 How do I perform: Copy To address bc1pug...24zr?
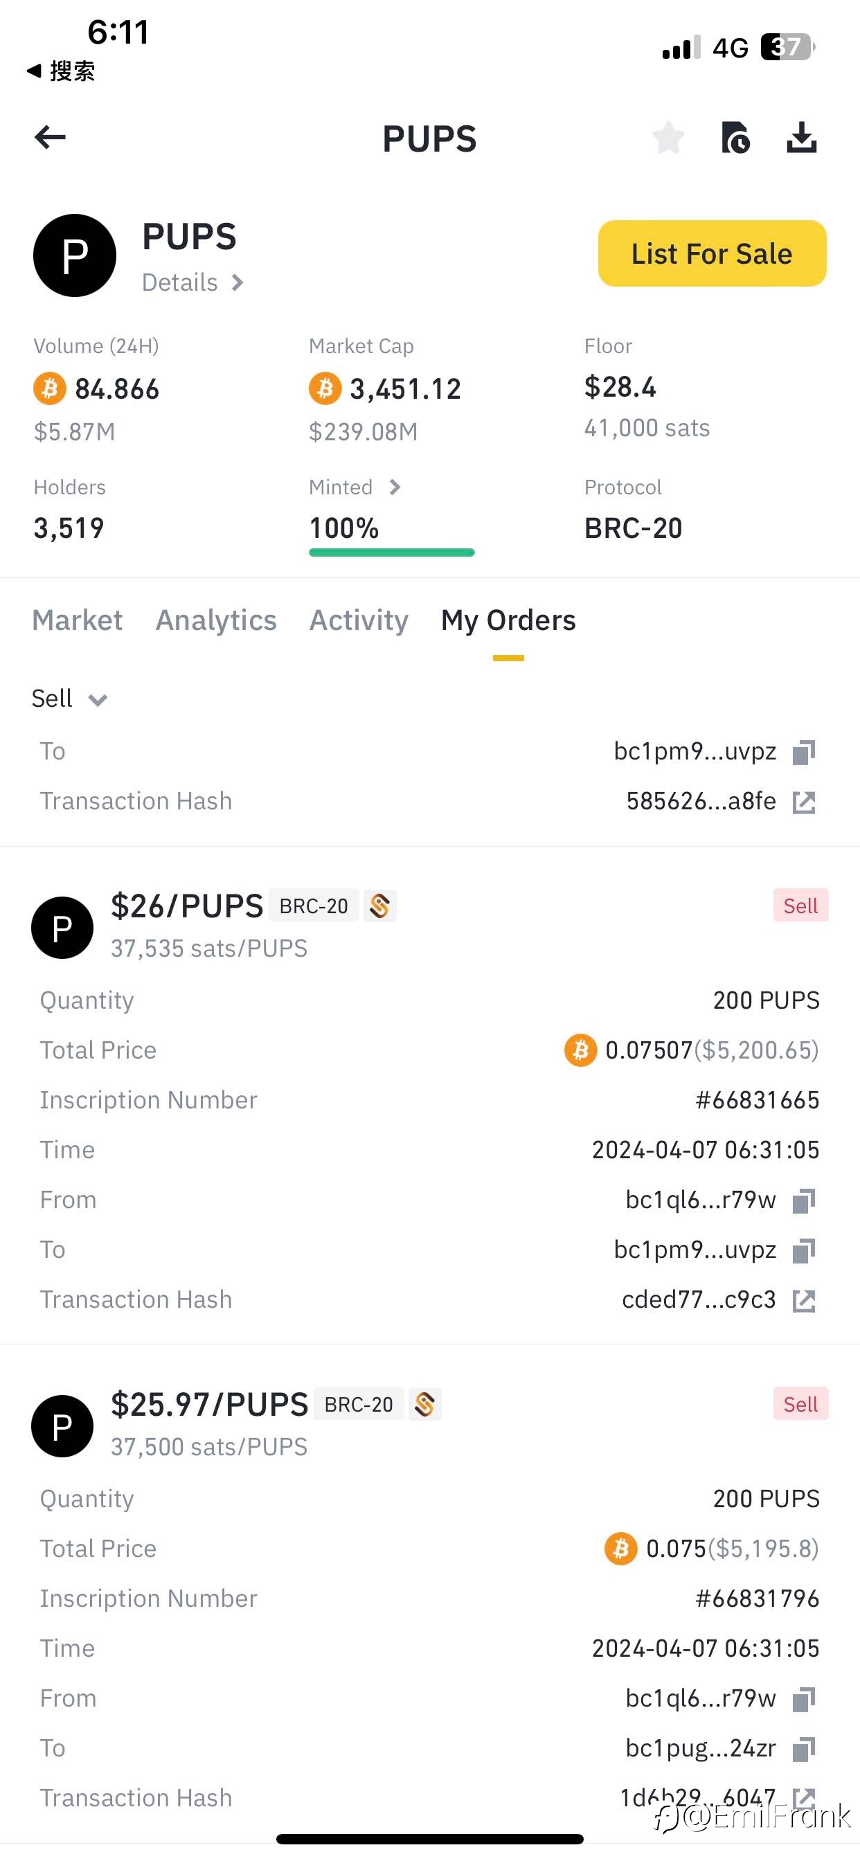(804, 1749)
